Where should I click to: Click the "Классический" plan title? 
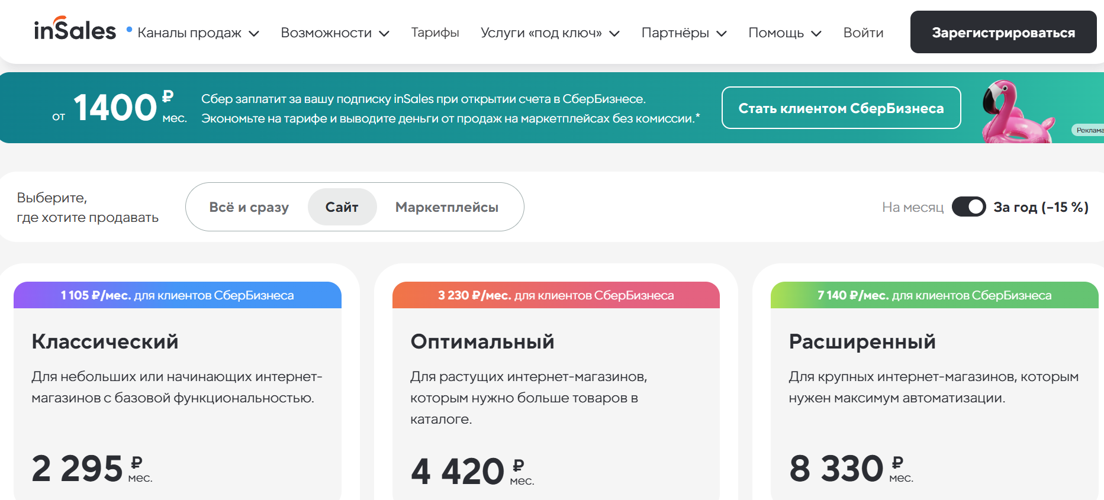pos(105,341)
